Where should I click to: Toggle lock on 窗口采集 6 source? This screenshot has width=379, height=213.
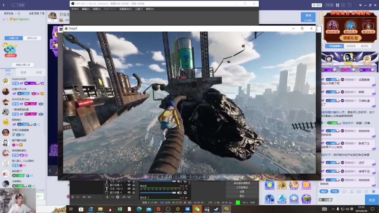click(x=134, y=192)
